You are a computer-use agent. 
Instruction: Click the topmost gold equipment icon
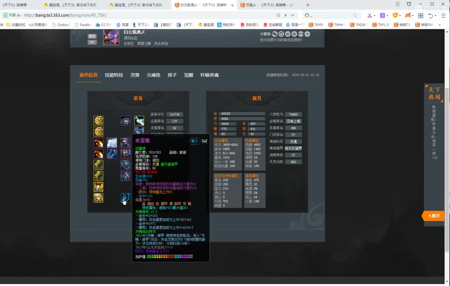tap(97, 120)
